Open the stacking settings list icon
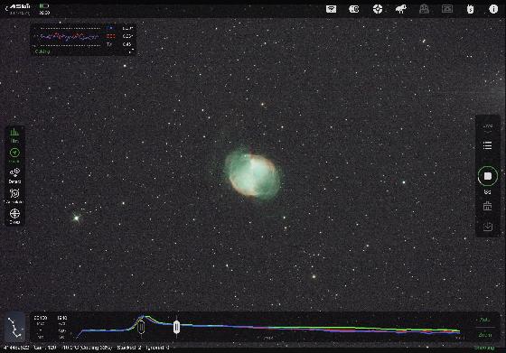The image size is (506, 353). 488,145
